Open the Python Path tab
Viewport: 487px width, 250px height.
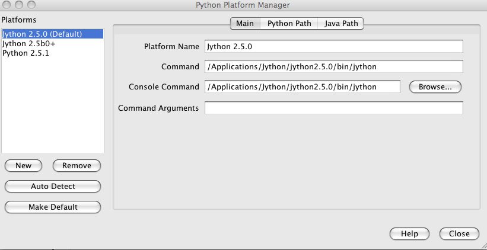pyautogui.click(x=289, y=24)
